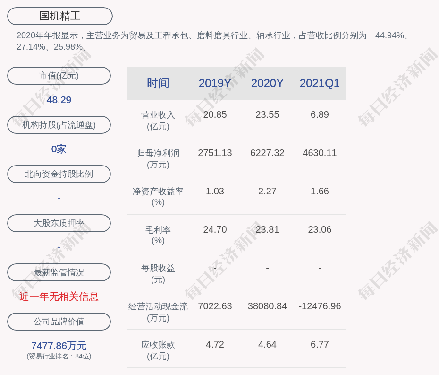Screen dimensions: 439x375
Task: Click the 毛利率(%) row label
Action: [x=158, y=235]
